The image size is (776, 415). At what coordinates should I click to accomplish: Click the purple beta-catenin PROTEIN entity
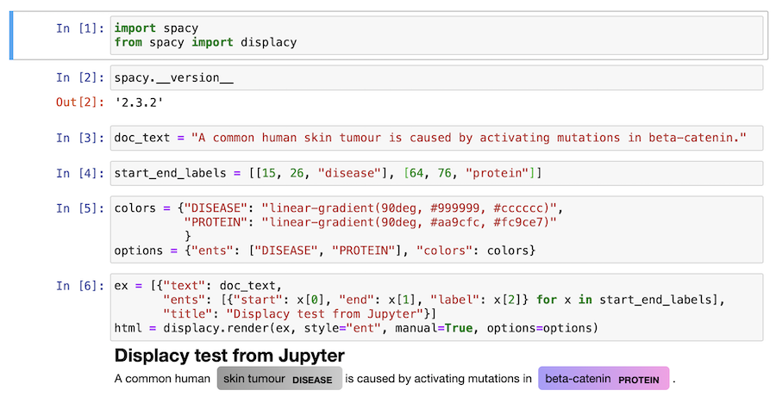click(604, 379)
